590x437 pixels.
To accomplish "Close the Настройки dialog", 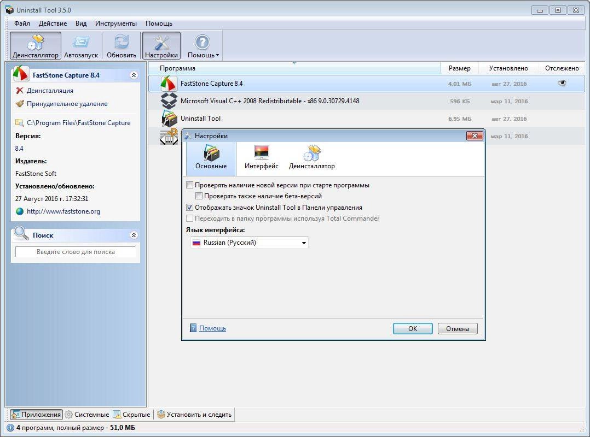I will (474, 135).
